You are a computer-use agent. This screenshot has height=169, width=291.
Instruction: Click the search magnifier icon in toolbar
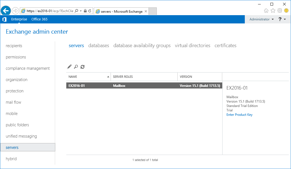click(x=76, y=67)
